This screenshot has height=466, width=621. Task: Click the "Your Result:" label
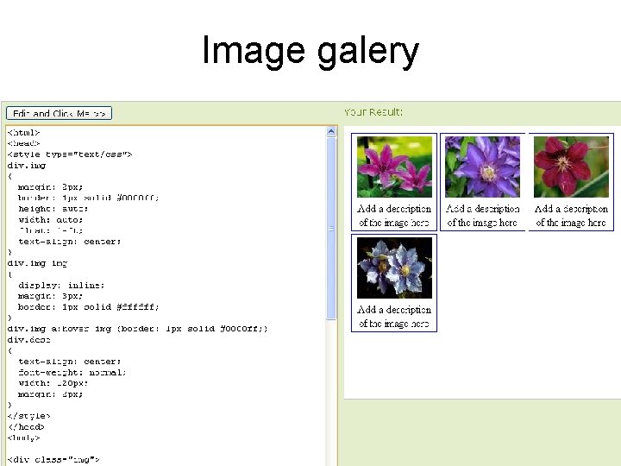coord(373,112)
